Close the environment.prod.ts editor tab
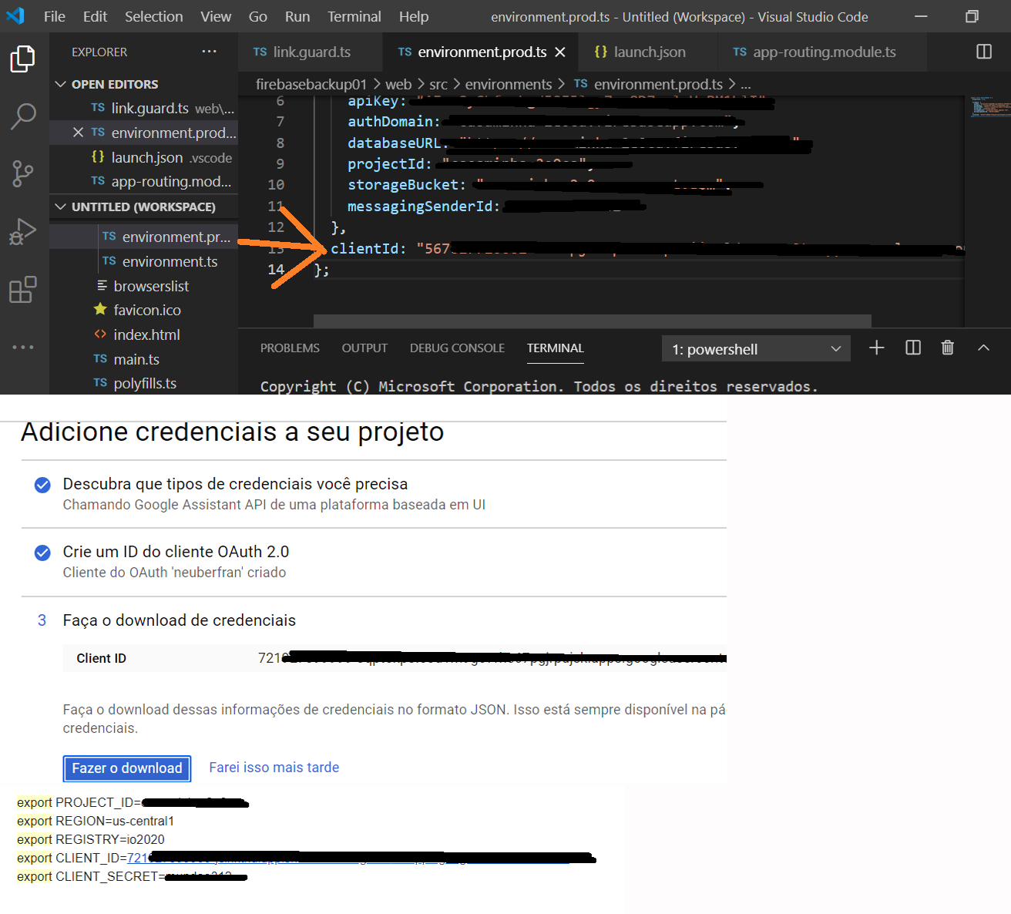The image size is (1011, 914). pos(560,52)
